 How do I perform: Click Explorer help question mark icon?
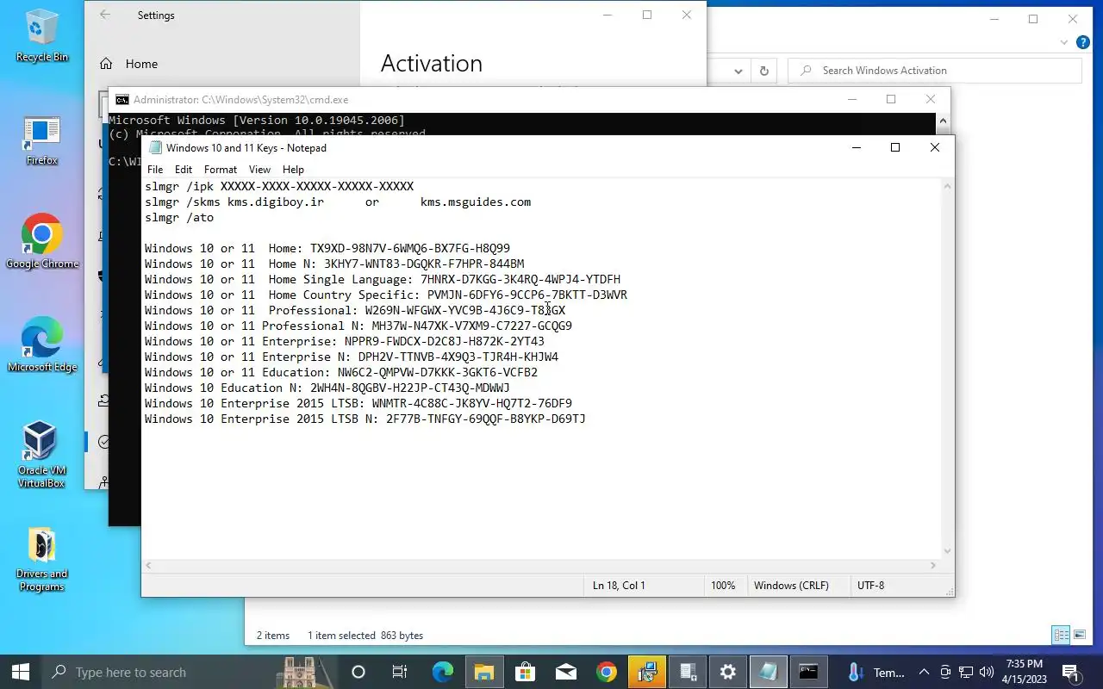click(x=1084, y=41)
